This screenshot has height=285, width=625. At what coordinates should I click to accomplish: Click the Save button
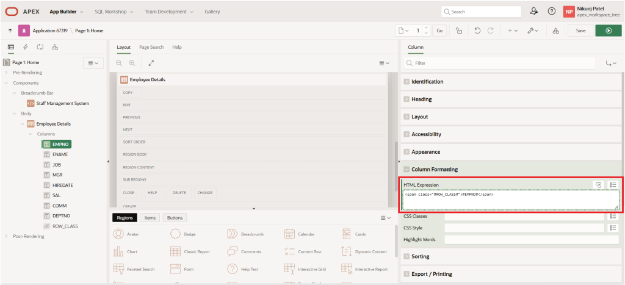click(580, 30)
